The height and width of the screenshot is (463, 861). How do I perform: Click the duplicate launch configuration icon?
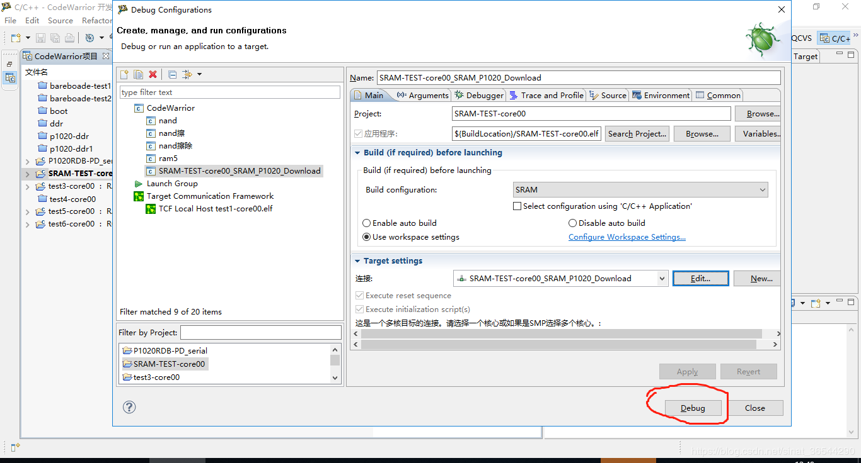pyautogui.click(x=138, y=74)
